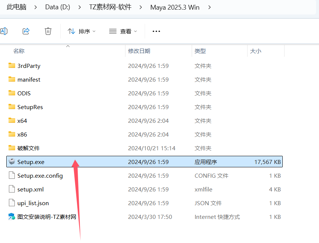This screenshot has width=319, height=243.
Task: Click the x64 folder icon
Action: point(12,120)
